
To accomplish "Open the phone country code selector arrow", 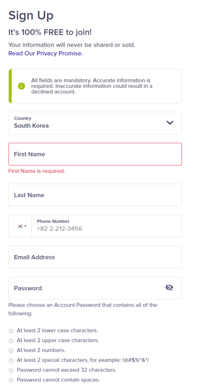I will [x=25, y=226].
